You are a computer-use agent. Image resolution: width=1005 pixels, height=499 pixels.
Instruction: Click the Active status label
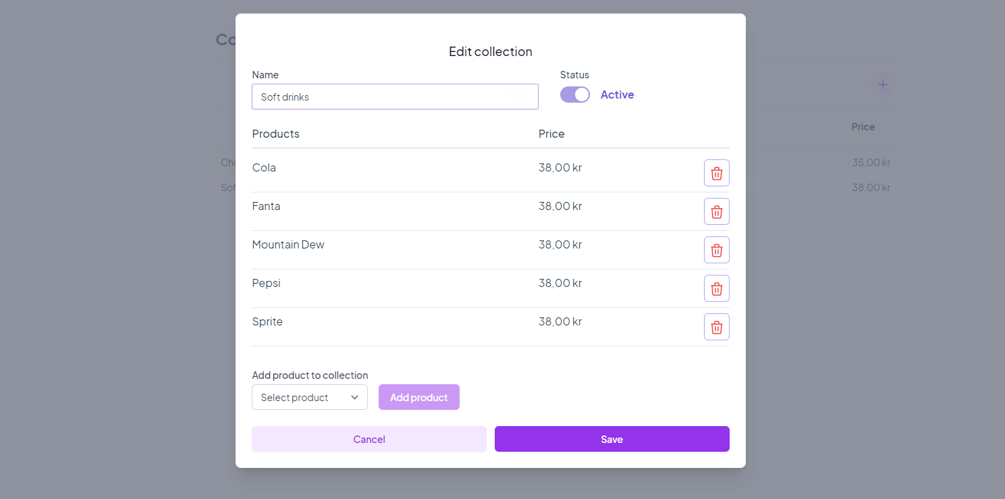pyautogui.click(x=617, y=95)
